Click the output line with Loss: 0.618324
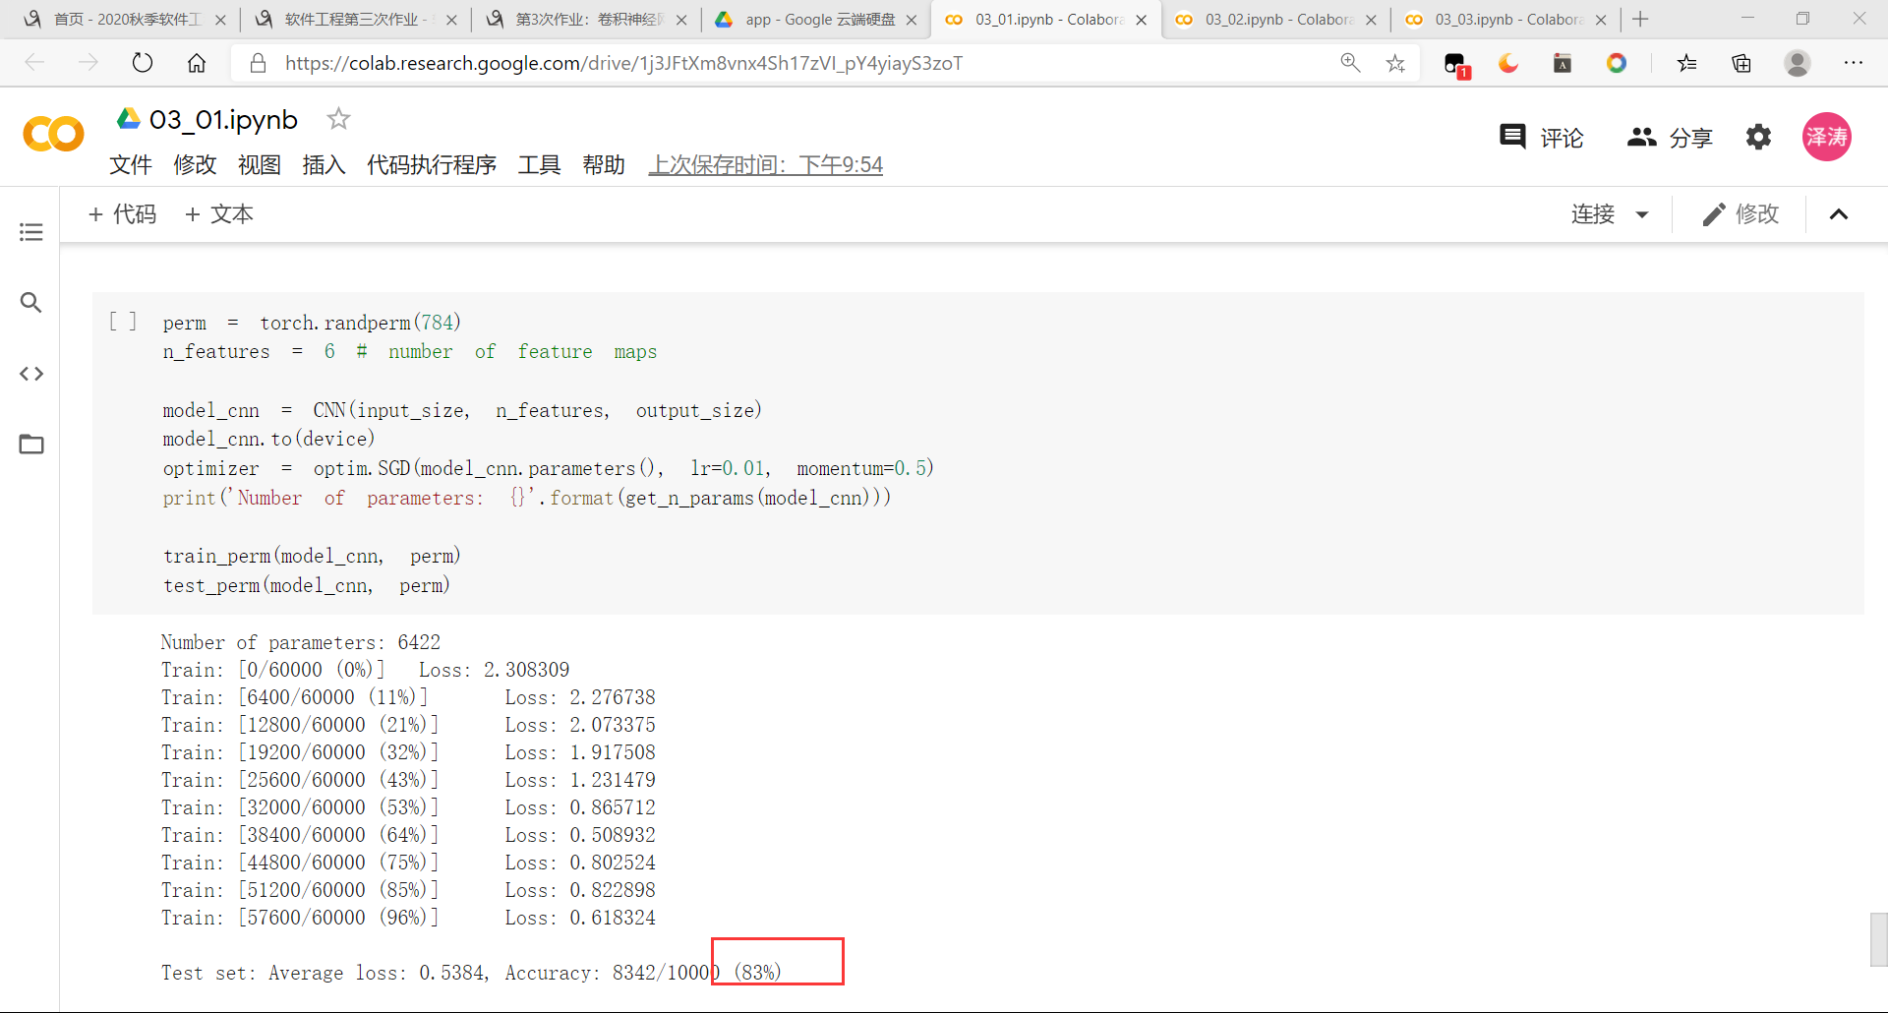This screenshot has width=1888, height=1013. point(408,918)
